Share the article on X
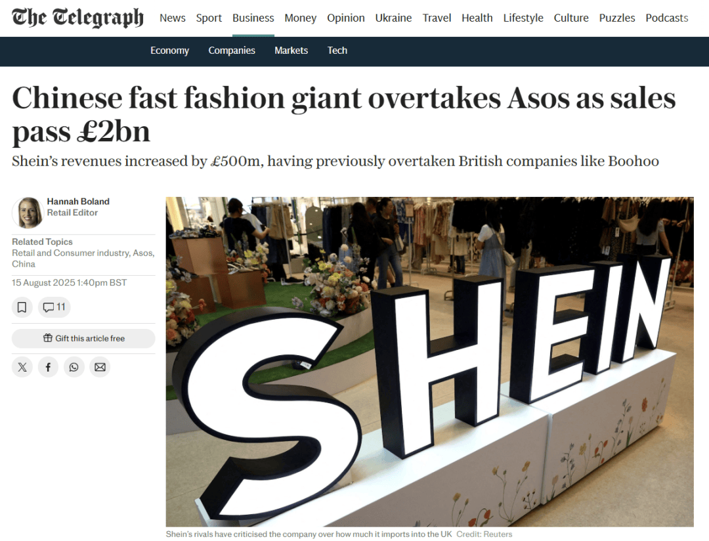 [x=22, y=367]
